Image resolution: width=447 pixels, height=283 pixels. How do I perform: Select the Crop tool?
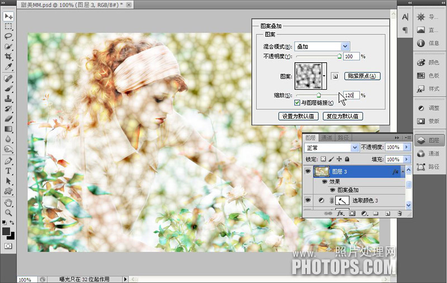coord(9,56)
